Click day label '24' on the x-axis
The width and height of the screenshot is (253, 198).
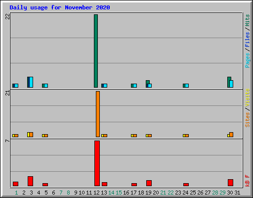[x=185, y=193]
